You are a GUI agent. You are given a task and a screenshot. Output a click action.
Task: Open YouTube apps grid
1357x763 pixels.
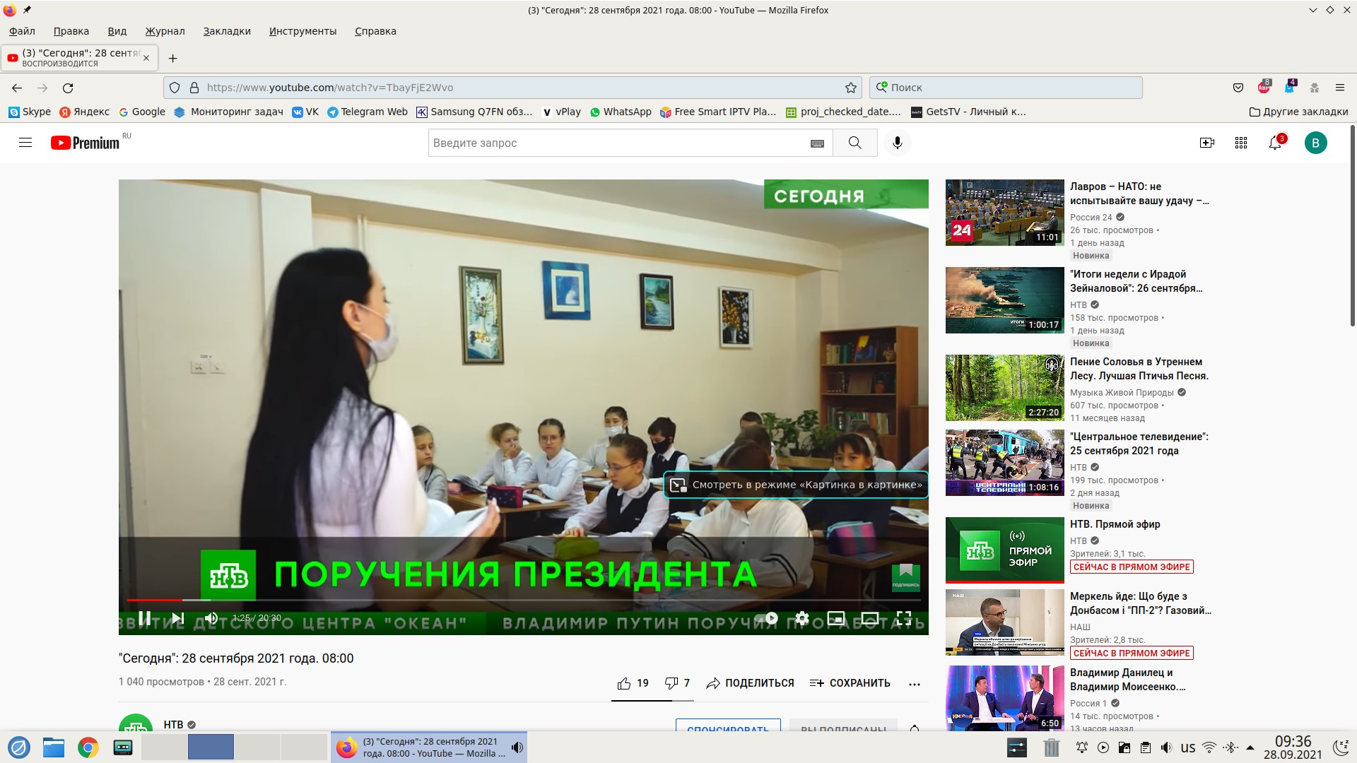click(x=1241, y=143)
